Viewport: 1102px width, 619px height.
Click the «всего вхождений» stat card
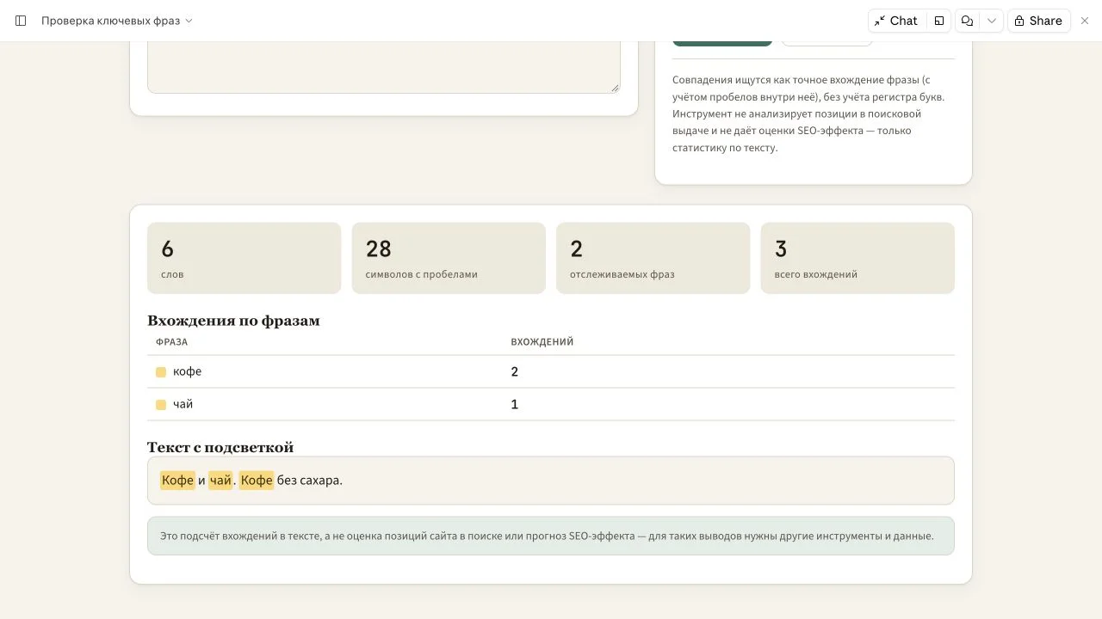pos(857,258)
